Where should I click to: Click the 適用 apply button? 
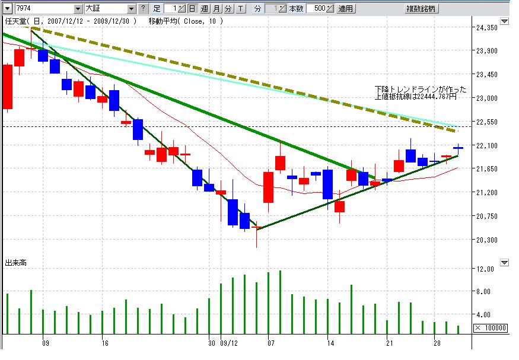(345, 9)
